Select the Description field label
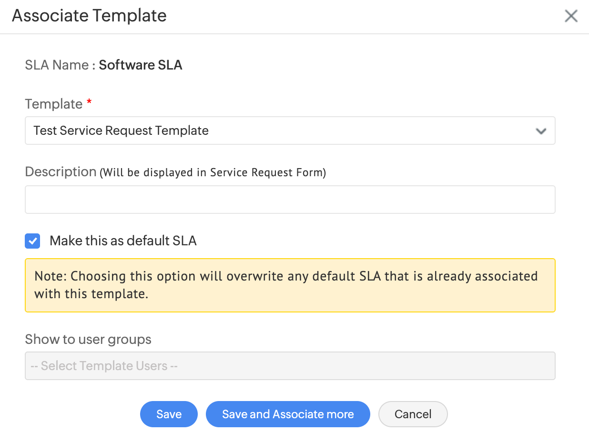 click(x=61, y=172)
